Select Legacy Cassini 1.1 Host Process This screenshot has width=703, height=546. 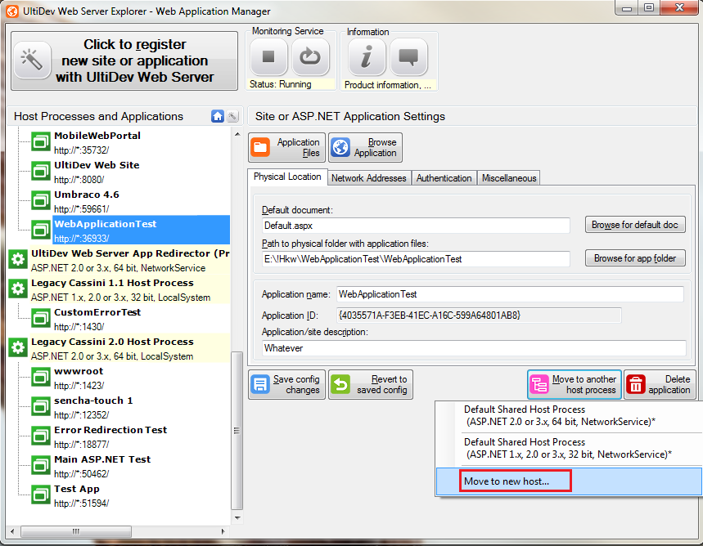click(x=120, y=290)
